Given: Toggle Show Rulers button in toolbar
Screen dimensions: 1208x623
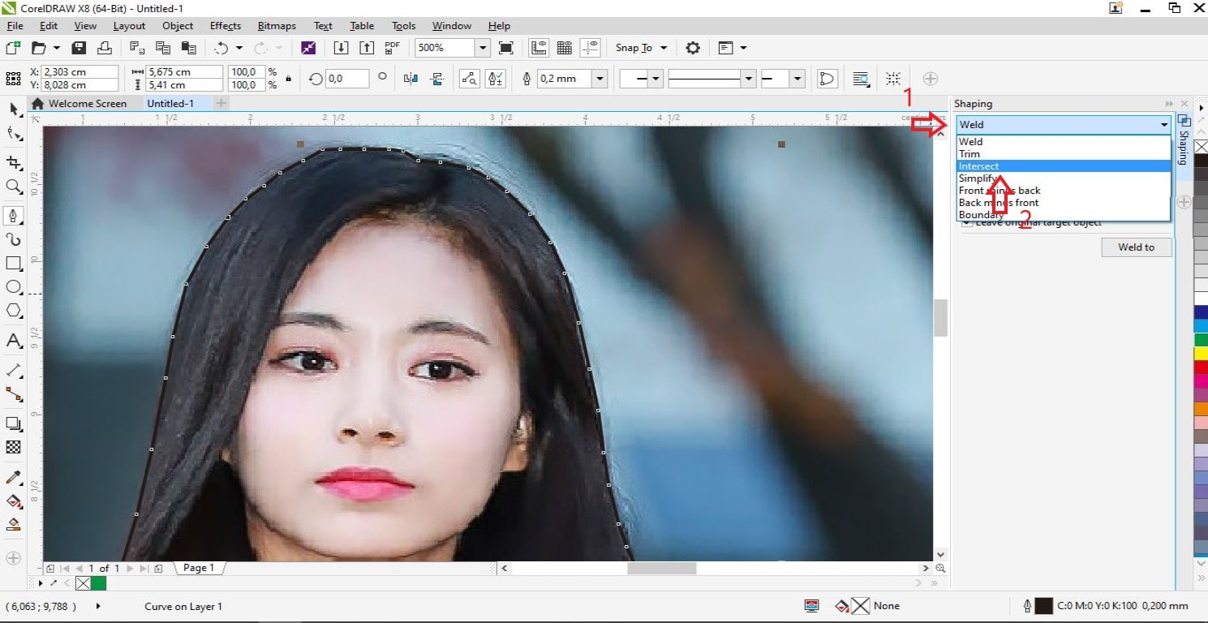Looking at the screenshot, I should point(539,48).
